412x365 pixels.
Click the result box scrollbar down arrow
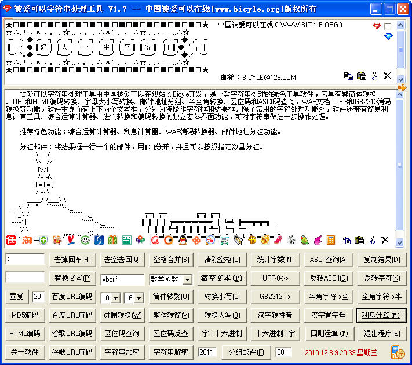[400, 242]
